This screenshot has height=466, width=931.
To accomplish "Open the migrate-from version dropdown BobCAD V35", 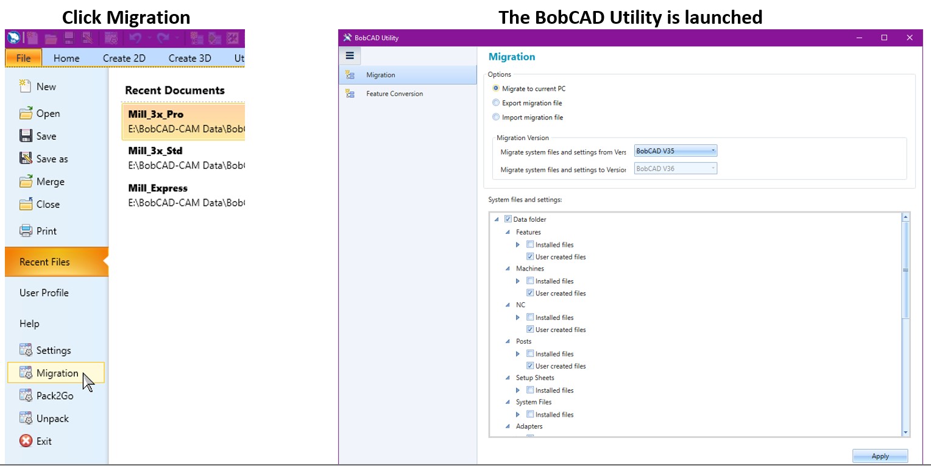I will tap(676, 150).
